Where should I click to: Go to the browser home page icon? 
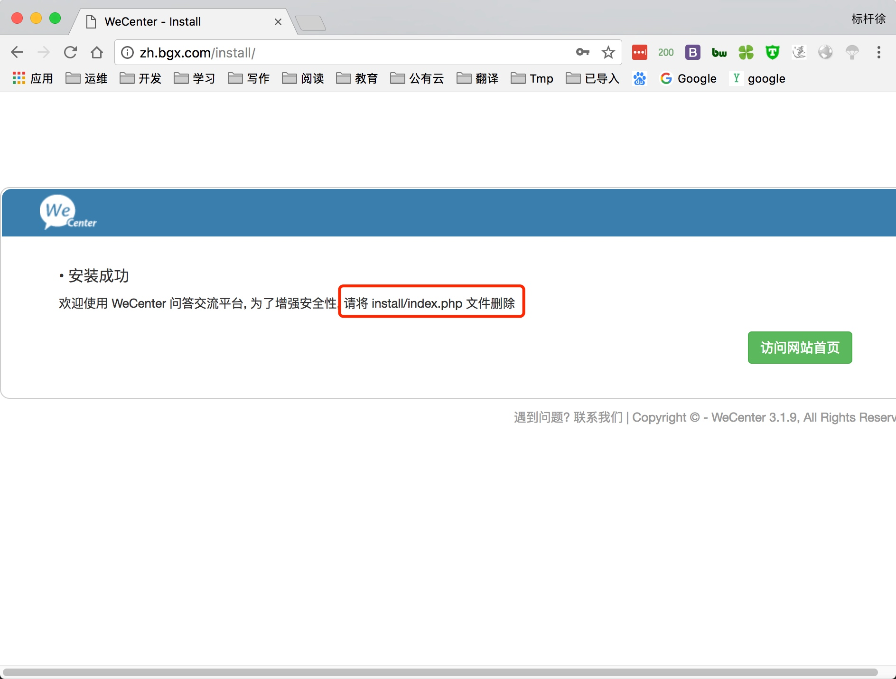coord(97,52)
